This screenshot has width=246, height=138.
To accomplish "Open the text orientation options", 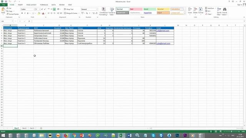I will click(58, 9).
